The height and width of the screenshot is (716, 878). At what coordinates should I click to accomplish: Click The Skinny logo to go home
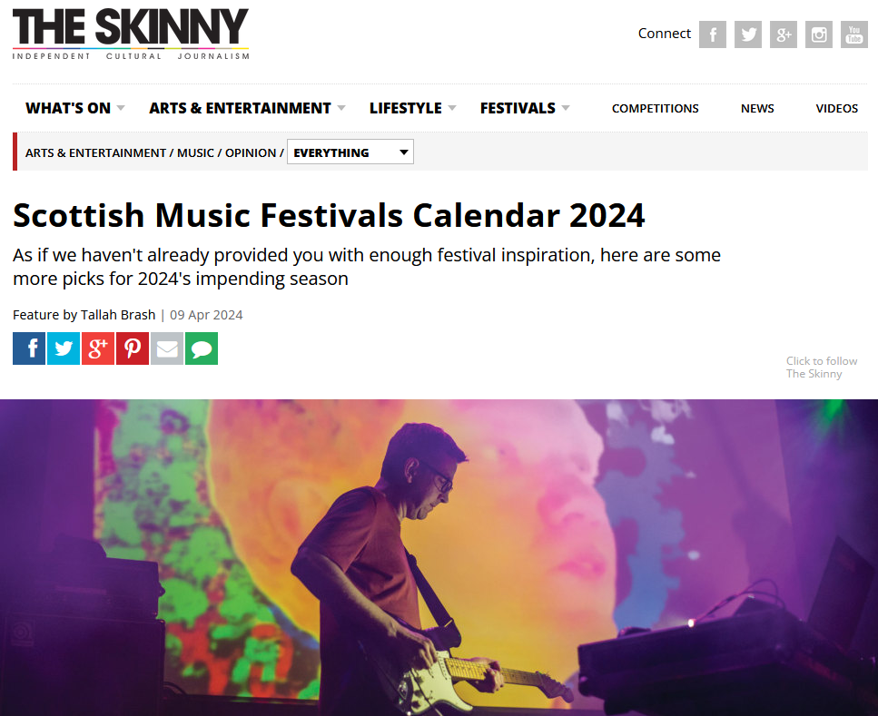tap(131, 34)
